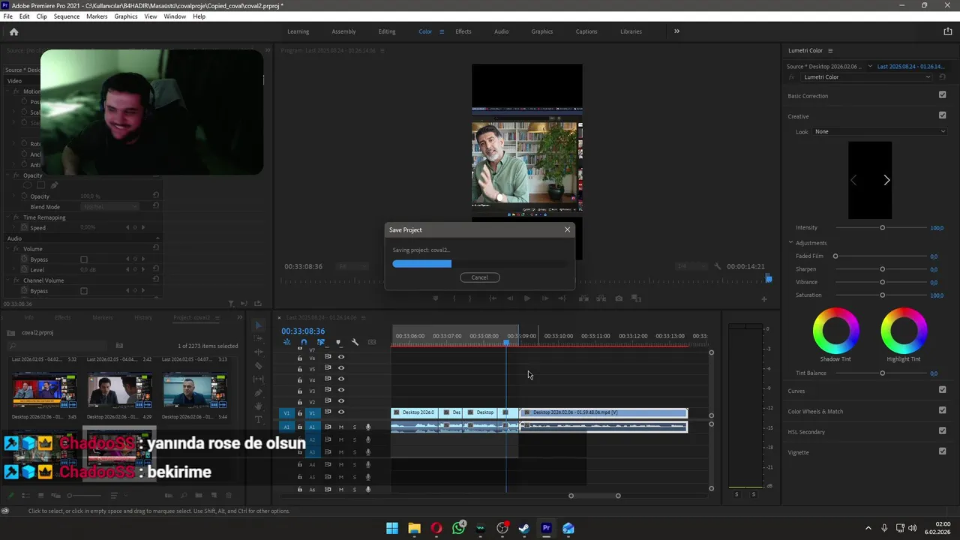Adjust the Tint Balance slider handle
This screenshot has width=960, height=540.
[882, 373]
